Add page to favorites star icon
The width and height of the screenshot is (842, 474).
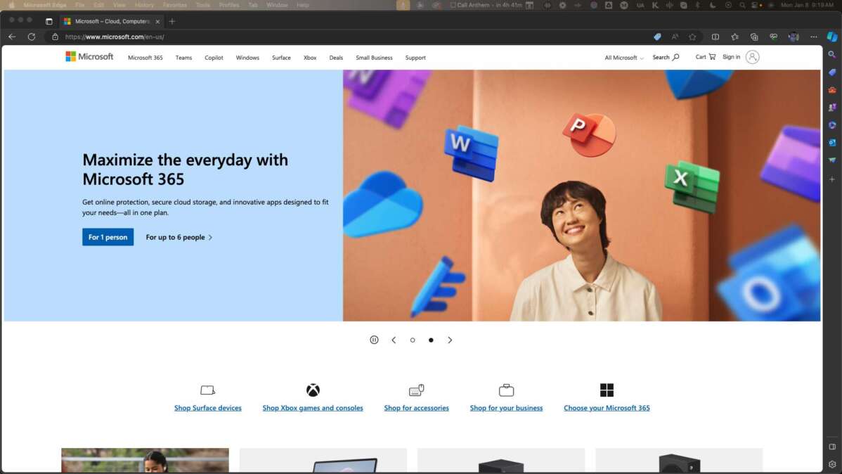[x=693, y=37]
